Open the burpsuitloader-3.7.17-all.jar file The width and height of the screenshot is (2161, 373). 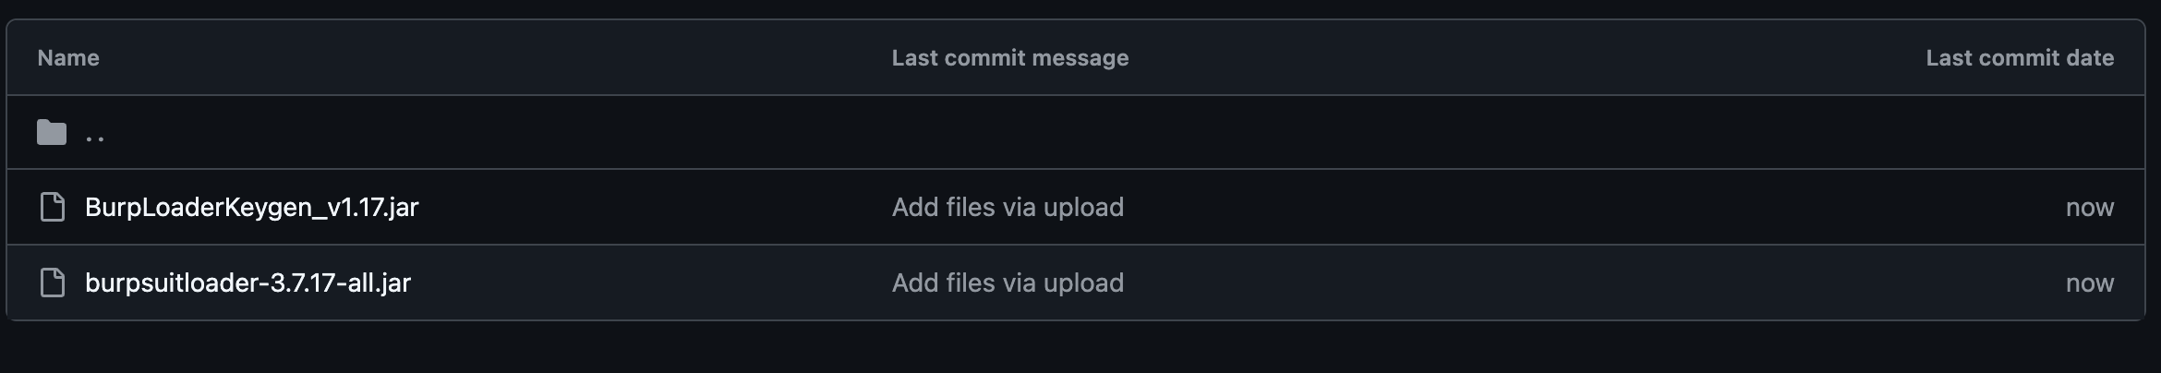[x=247, y=283]
